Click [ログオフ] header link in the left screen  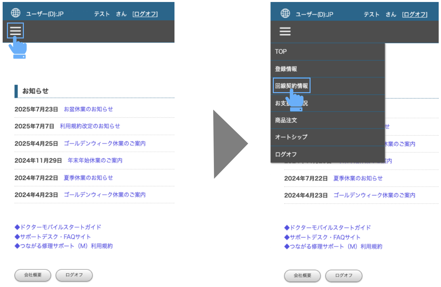(x=145, y=14)
